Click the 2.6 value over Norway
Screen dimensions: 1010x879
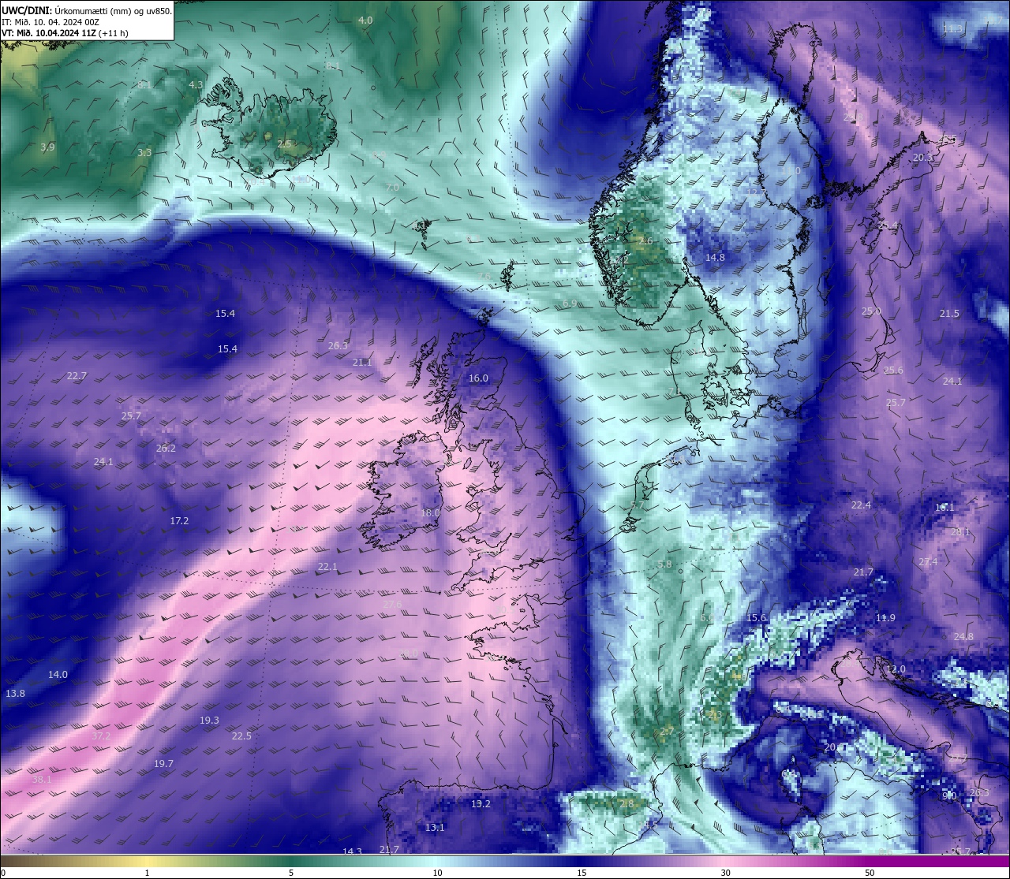click(645, 241)
